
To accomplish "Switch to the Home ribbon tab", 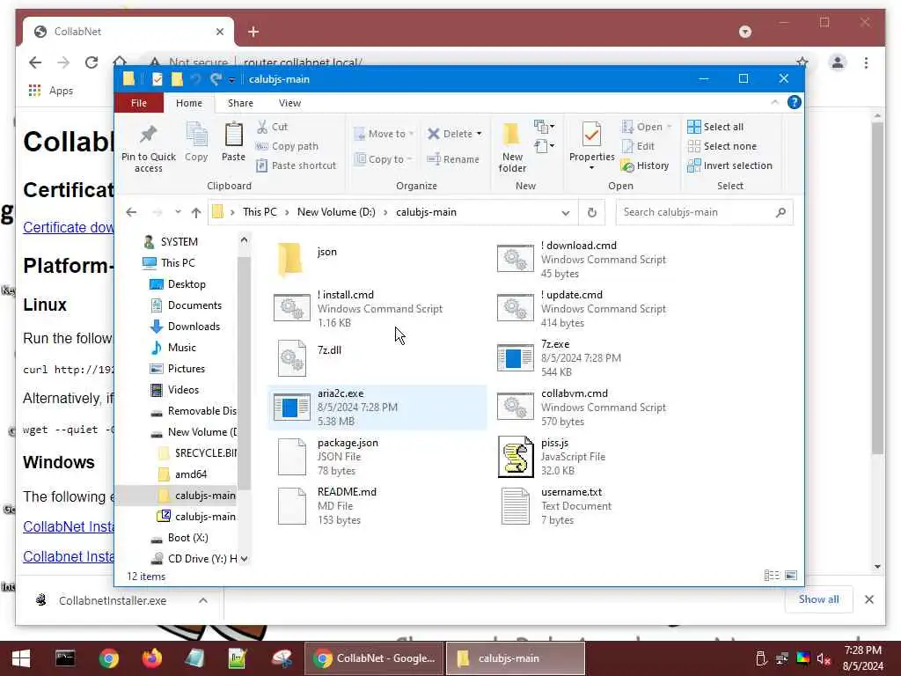I will 189,103.
